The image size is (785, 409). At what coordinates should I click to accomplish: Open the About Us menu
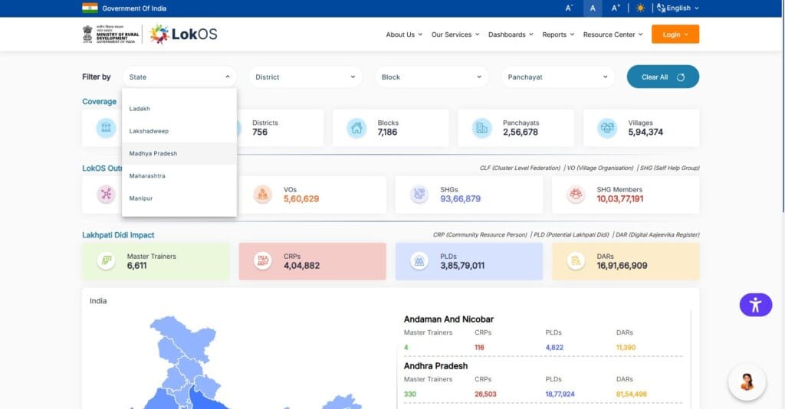coord(404,34)
